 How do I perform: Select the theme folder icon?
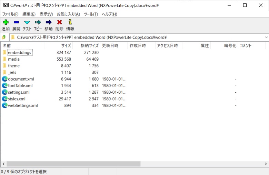click(x=4, y=66)
